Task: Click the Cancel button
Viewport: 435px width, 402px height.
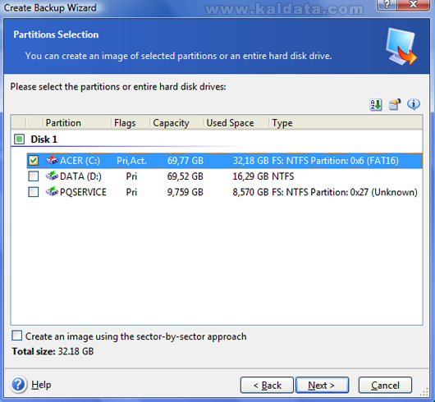Action: pos(385,385)
